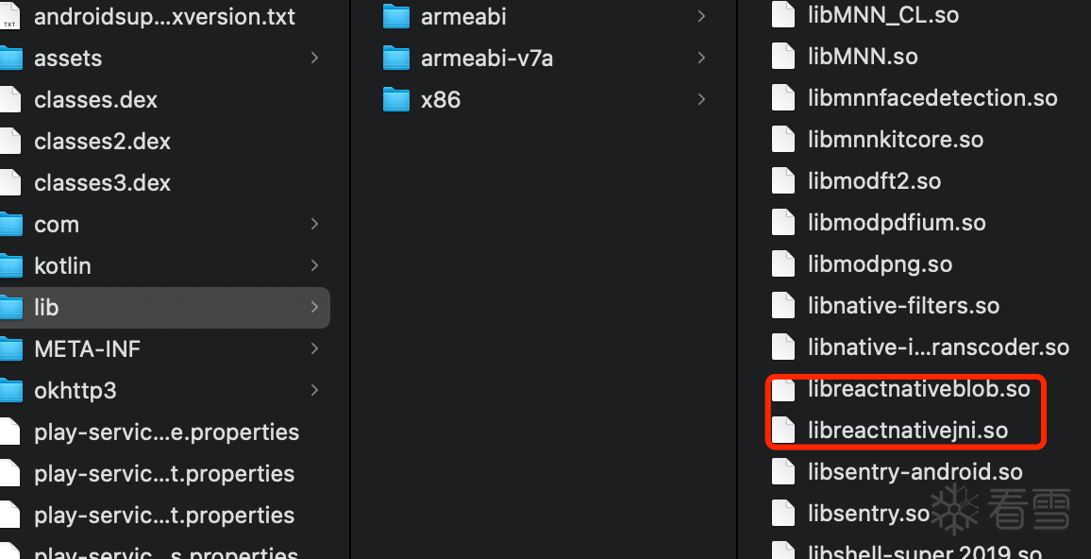Image resolution: width=1091 pixels, height=559 pixels.
Task: Expand the kotlin folder chevron
Action: 314,265
